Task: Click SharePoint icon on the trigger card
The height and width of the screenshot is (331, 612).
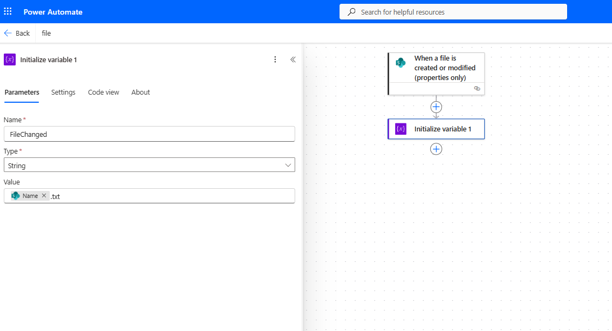Action: pyautogui.click(x=401, y=63)
